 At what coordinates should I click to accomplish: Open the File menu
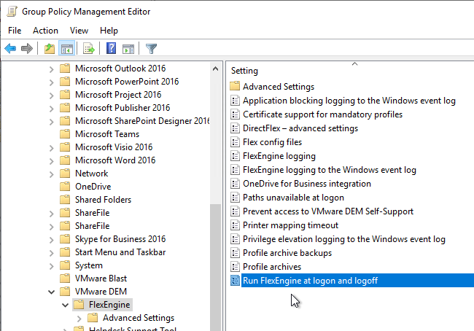tap(15, 31)
